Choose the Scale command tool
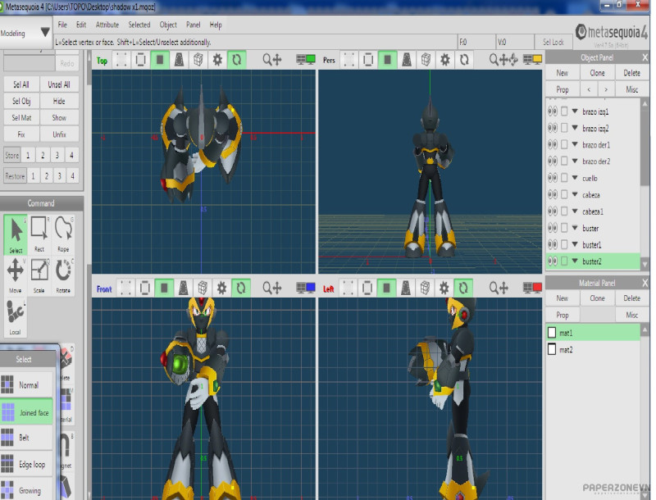 point(39,274)
